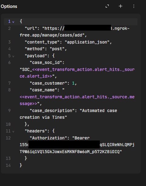This screenshot has height=186, width=146.
Task: Select the alert_id formula pill in case_soc_id
Action: (77, 73)
